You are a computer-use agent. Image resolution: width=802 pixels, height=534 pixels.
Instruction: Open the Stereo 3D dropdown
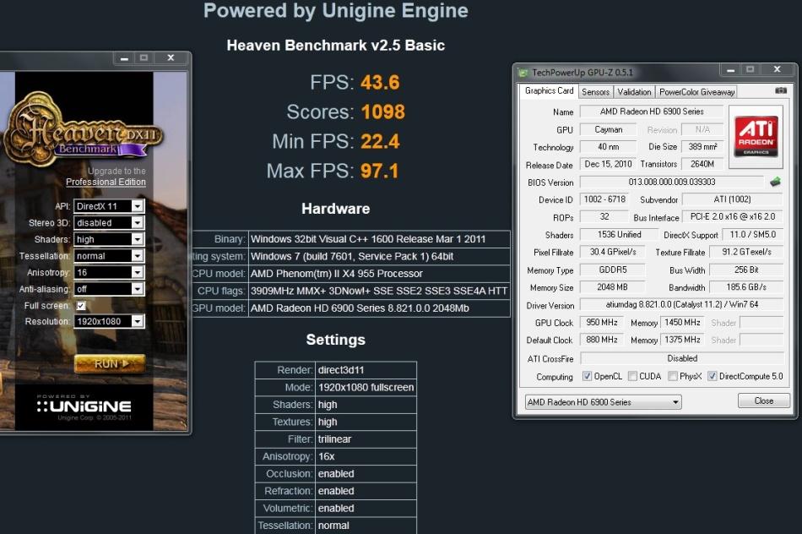point(109,223)
